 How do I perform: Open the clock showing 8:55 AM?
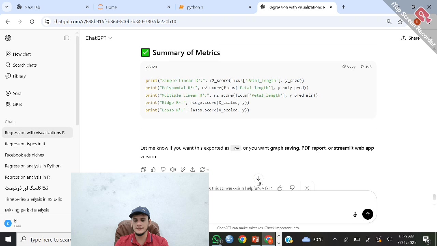tap(407, 240)
